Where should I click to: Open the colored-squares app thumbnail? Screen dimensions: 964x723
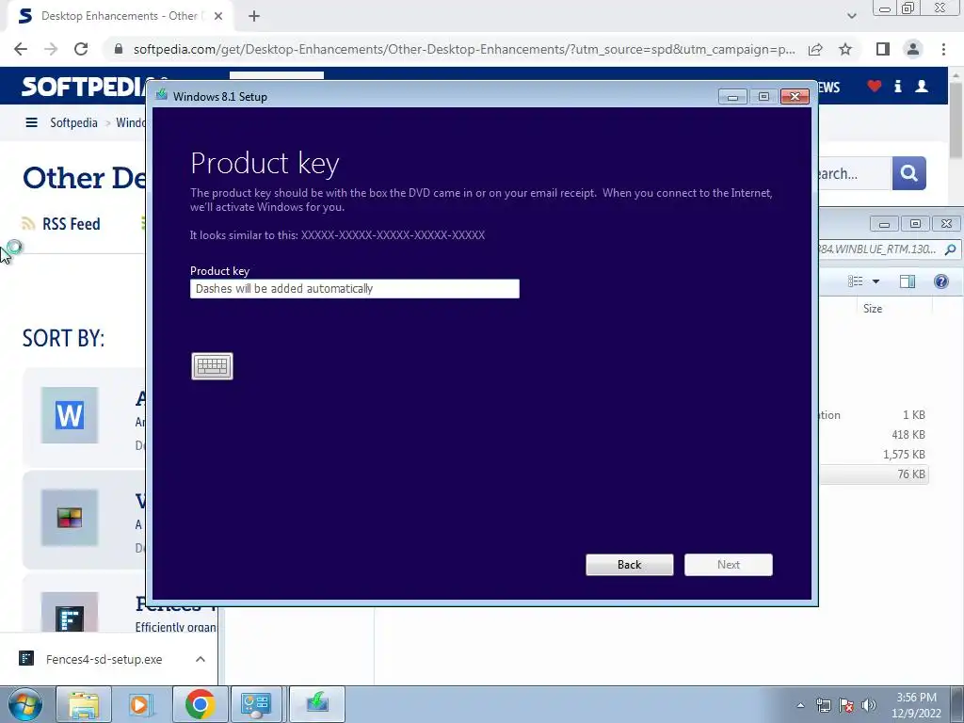(70, 518)
